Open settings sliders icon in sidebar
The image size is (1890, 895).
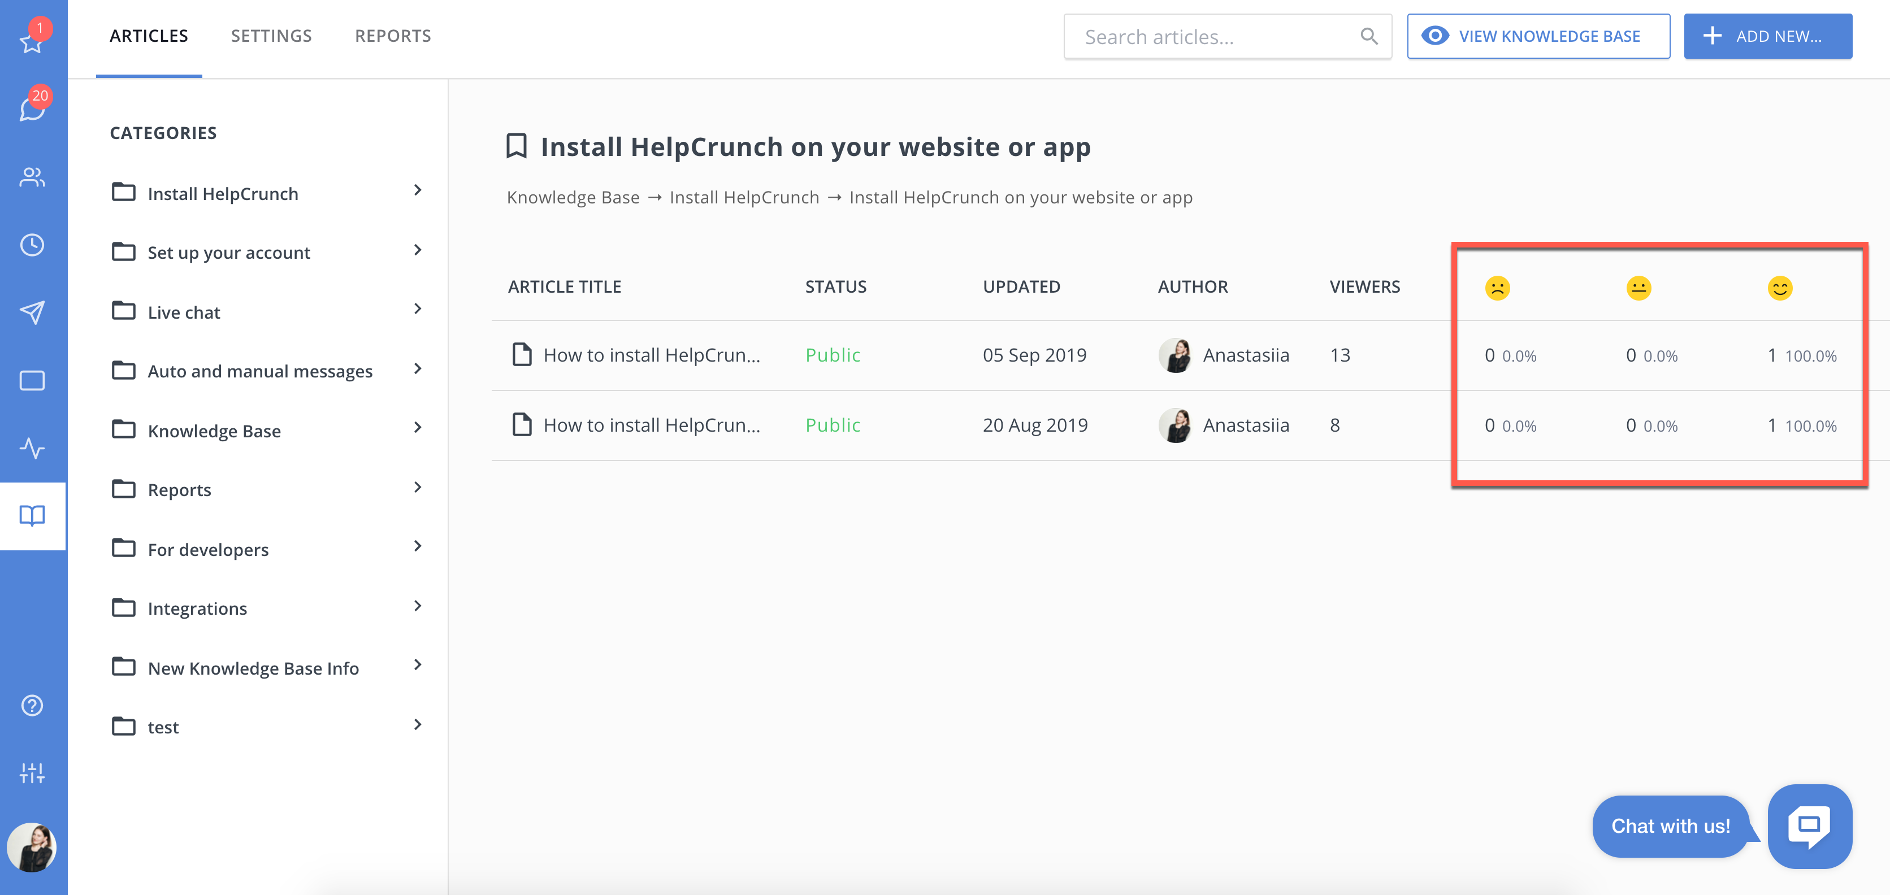(32, 772)
